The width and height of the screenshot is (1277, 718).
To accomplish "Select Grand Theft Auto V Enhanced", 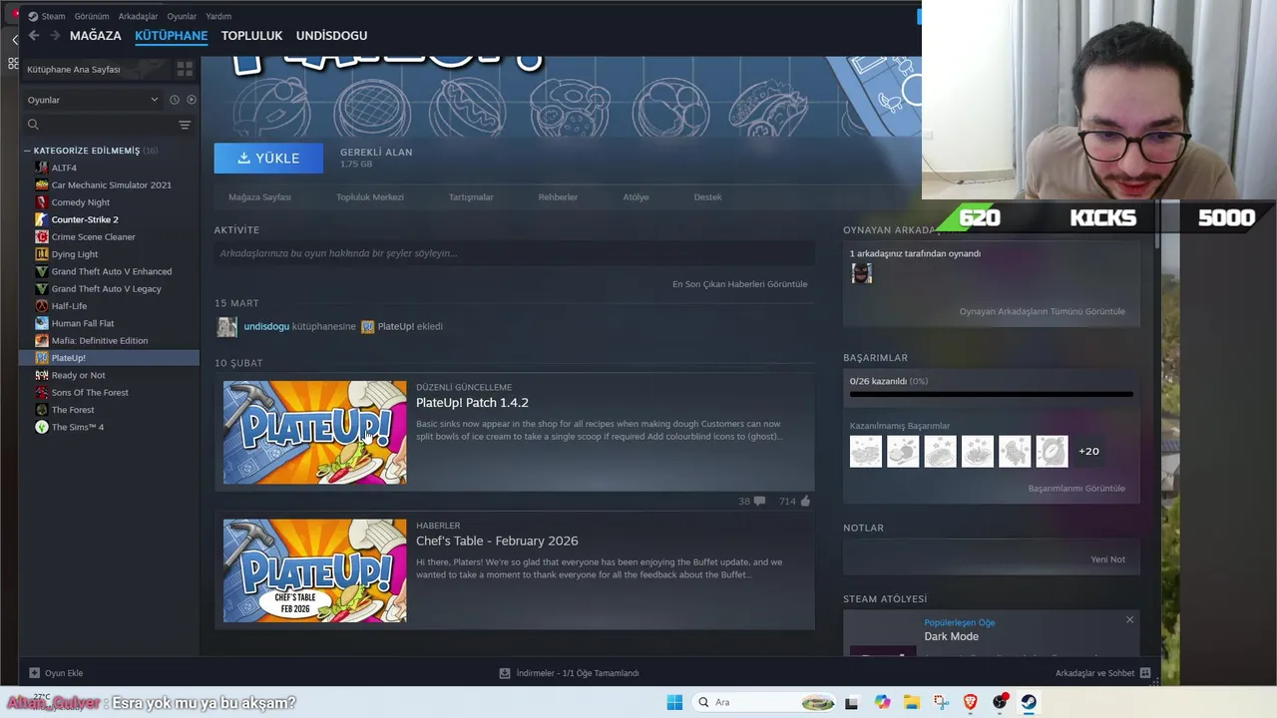I will point(112,271).
